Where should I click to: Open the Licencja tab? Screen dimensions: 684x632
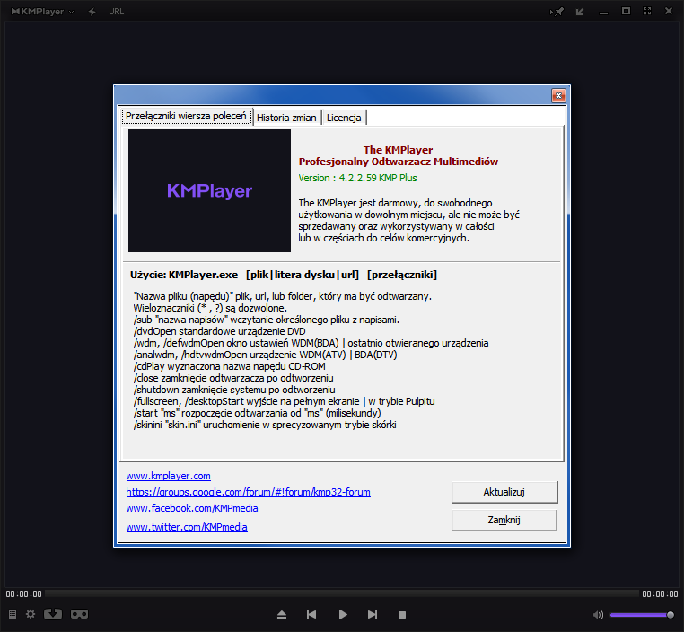coord(344,118)
